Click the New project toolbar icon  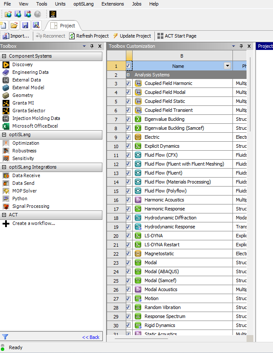[x=3, y=25]
